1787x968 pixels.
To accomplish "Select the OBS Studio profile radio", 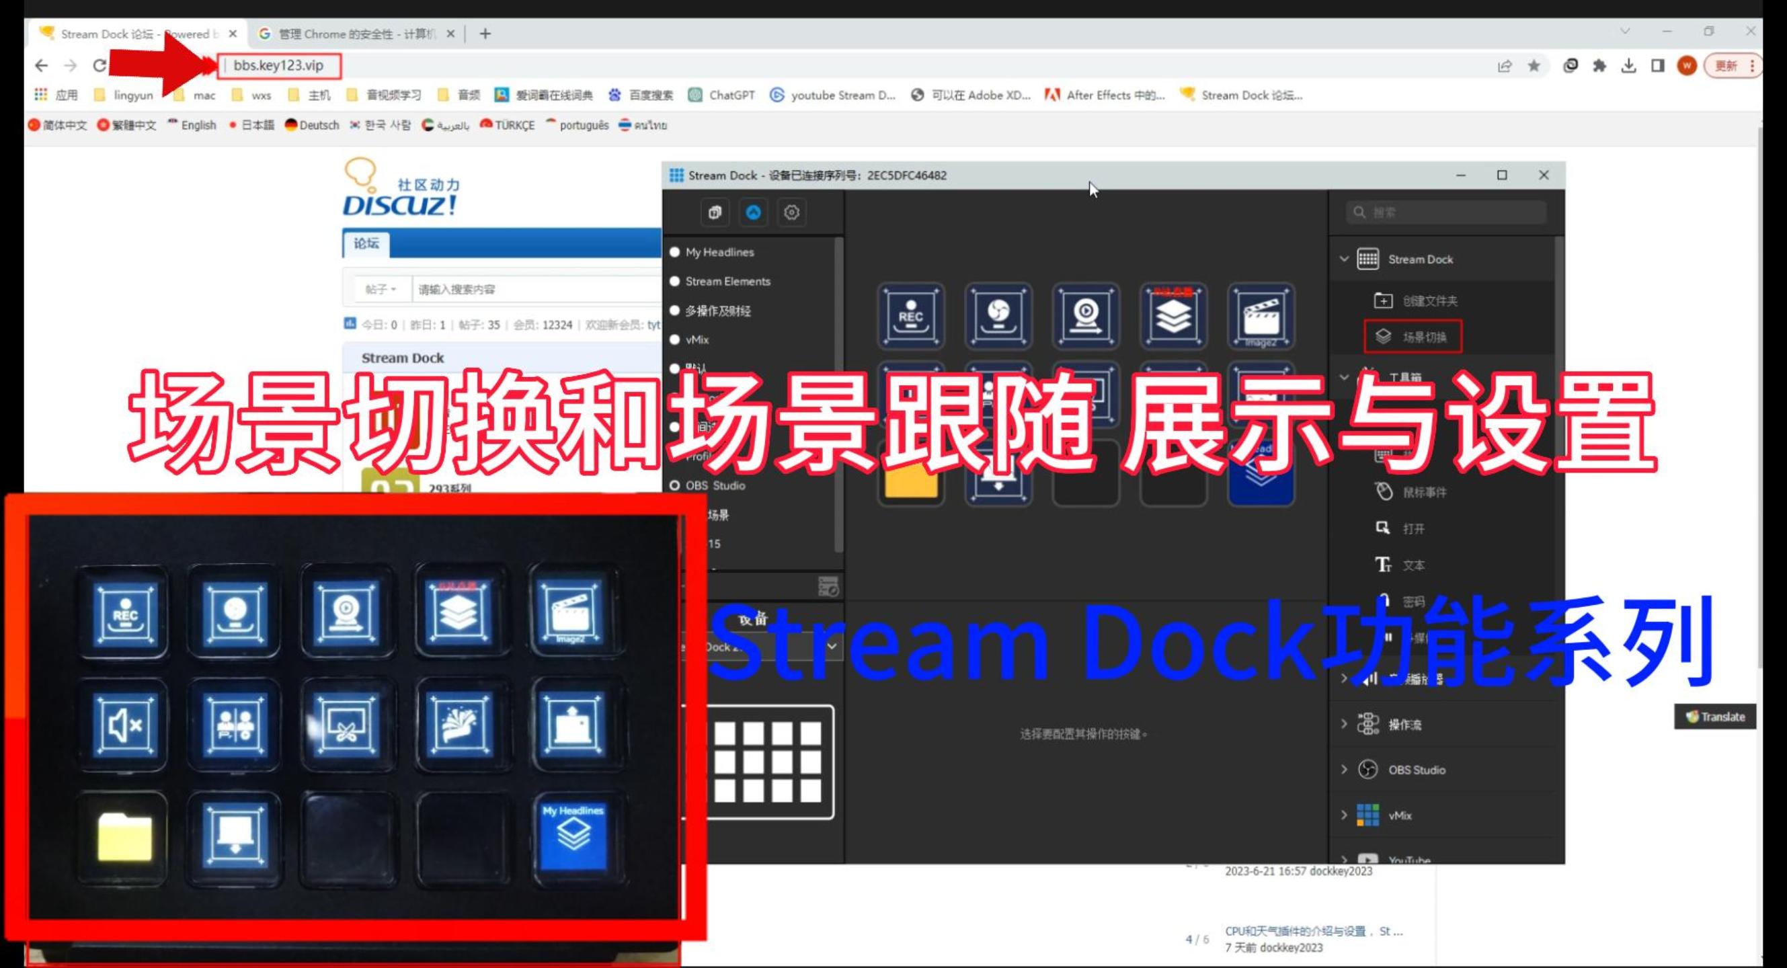I will [x=674, y=485].
